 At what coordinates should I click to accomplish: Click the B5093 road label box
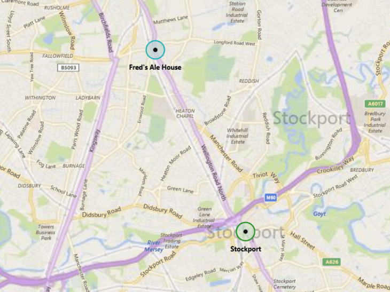[68, 68]
